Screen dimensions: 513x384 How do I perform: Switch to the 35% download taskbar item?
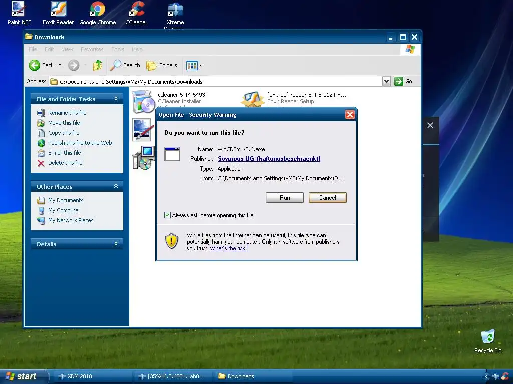tap(173, 376)
